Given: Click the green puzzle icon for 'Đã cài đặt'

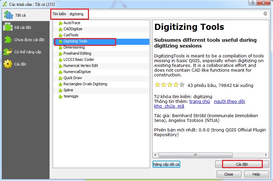Looking at the screenshot, I should 8,27.
